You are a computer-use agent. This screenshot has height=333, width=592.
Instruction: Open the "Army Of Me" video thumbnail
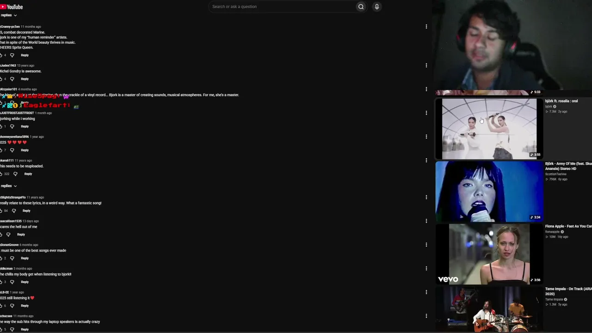tap(489, 191)
